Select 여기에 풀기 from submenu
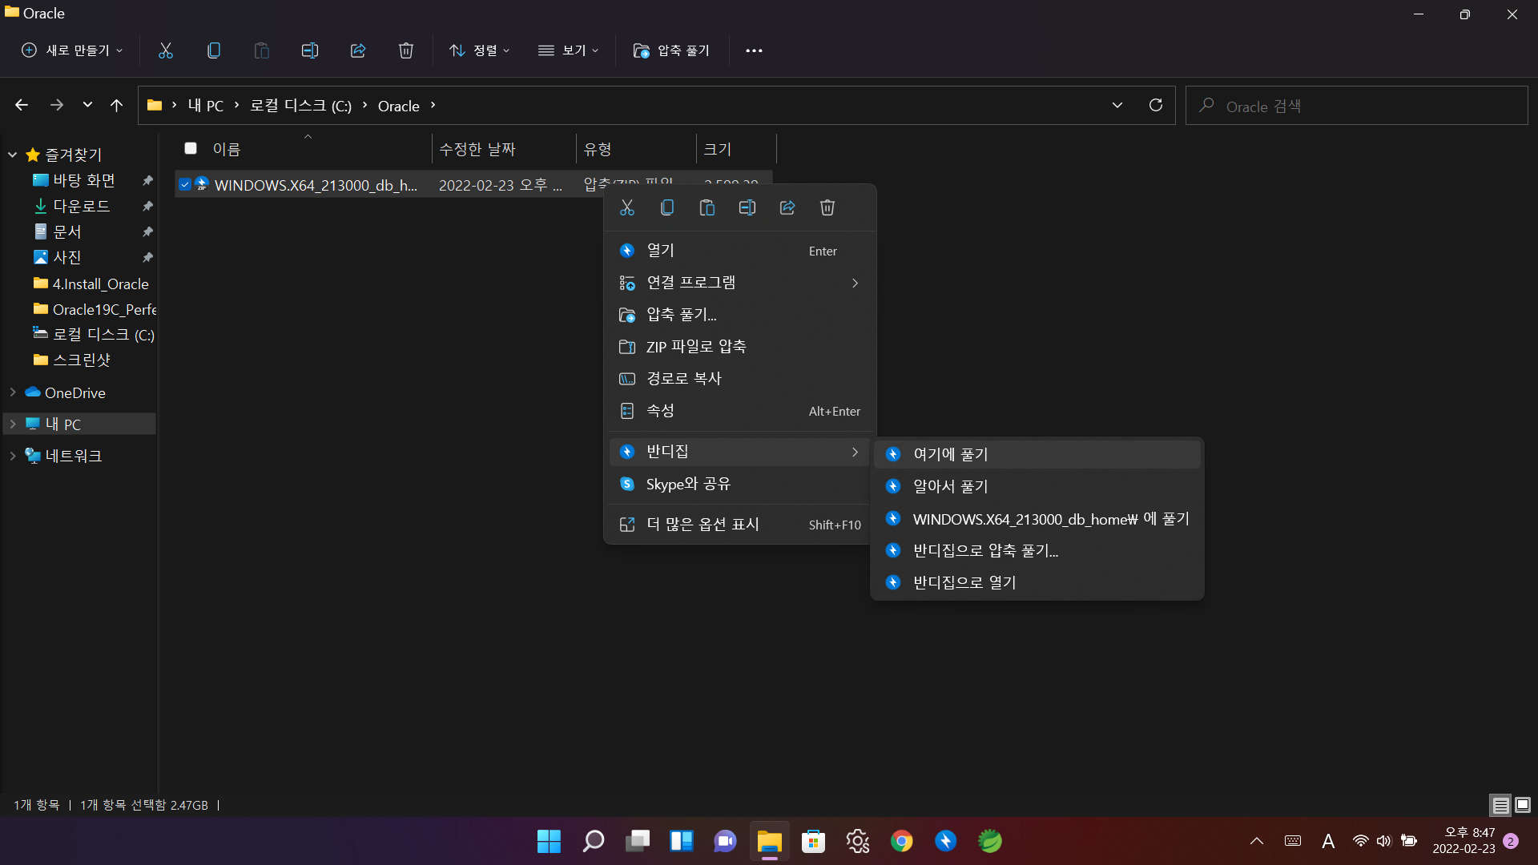Screen dimensions: 1538x865 [951, 454]
